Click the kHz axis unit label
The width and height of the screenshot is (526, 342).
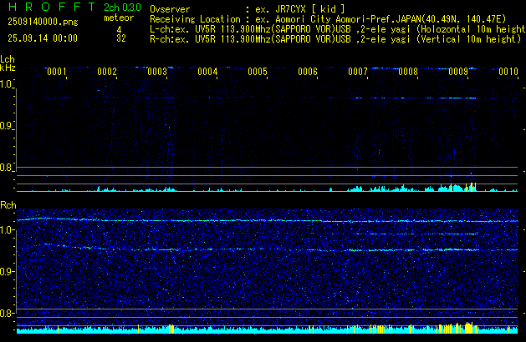[x=8, y=68]
